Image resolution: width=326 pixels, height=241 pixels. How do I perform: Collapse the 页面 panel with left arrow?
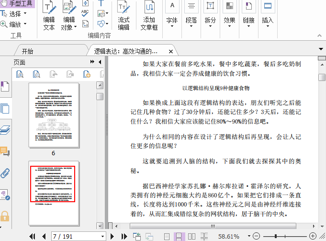100,62
